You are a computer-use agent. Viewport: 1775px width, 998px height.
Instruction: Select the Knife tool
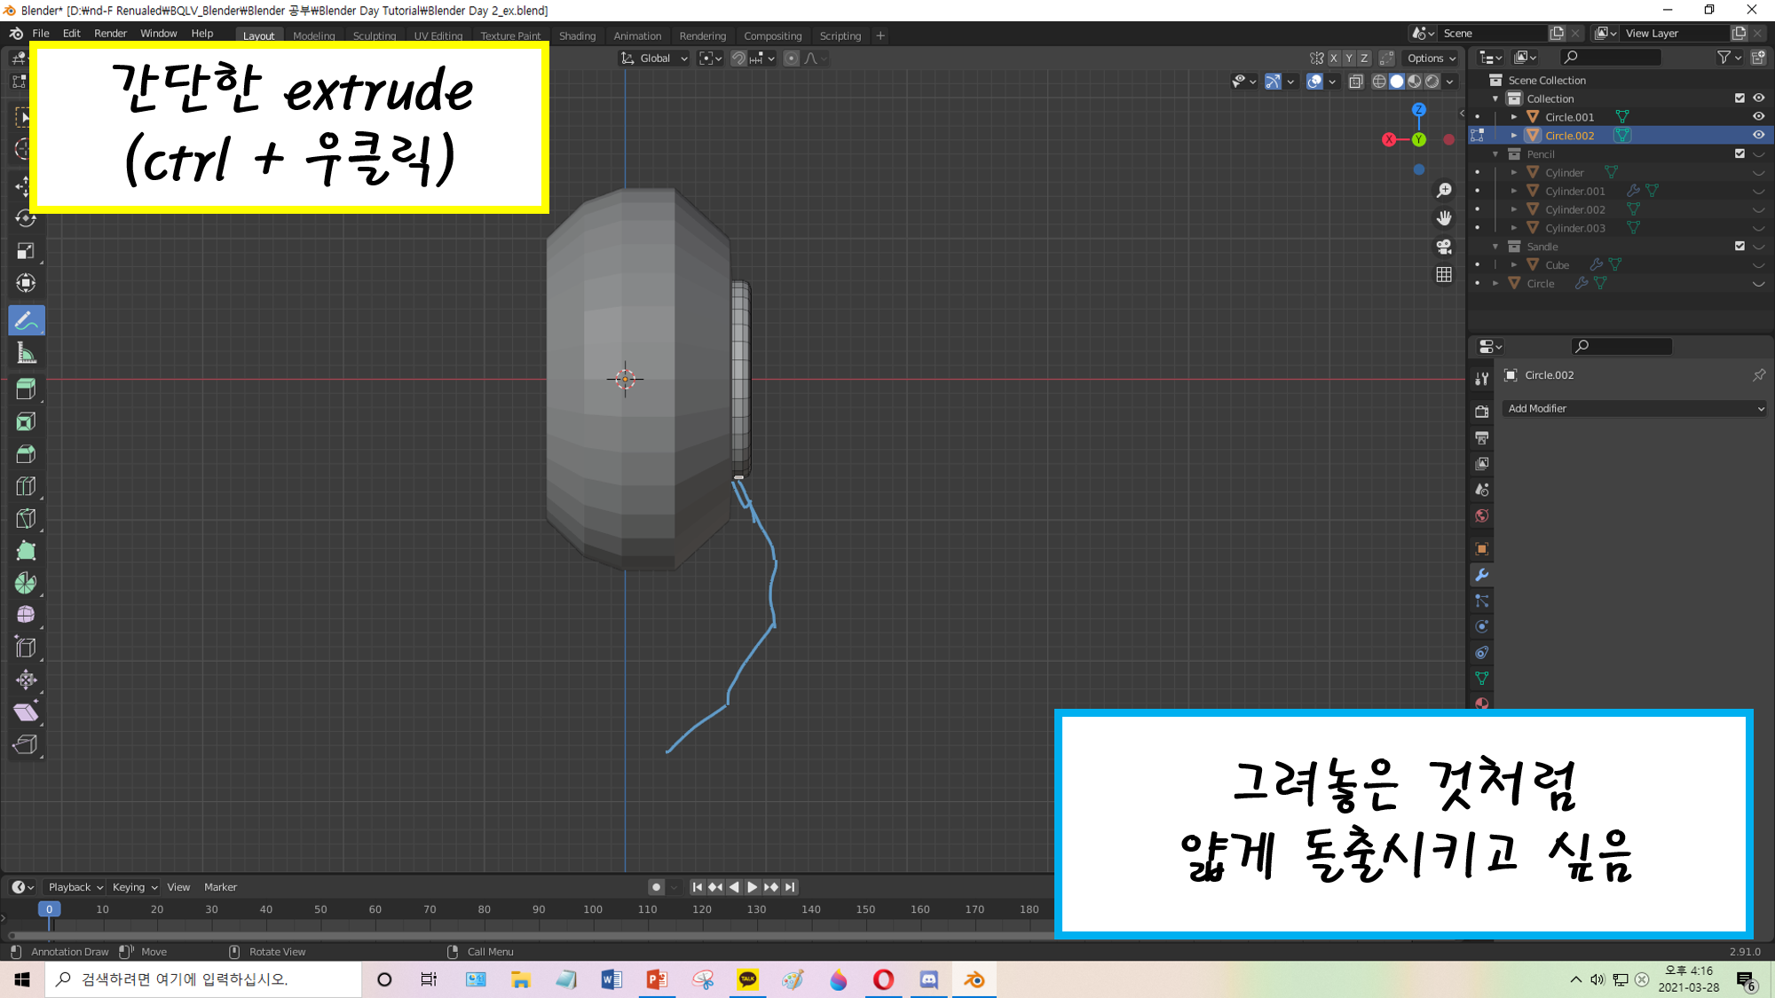pos(26,519)
